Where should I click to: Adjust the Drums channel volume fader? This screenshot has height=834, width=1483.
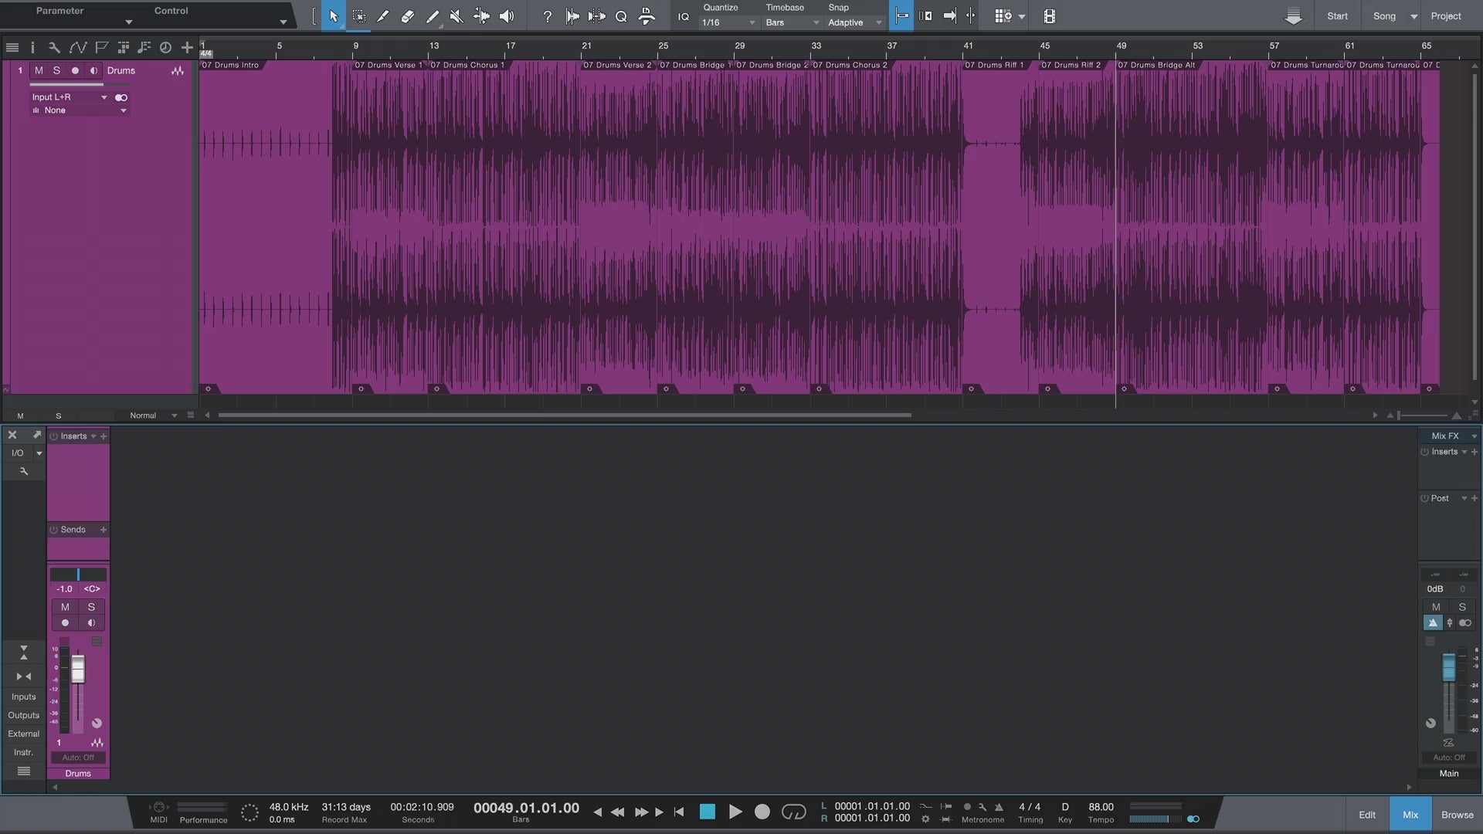(x=78, y=669)
